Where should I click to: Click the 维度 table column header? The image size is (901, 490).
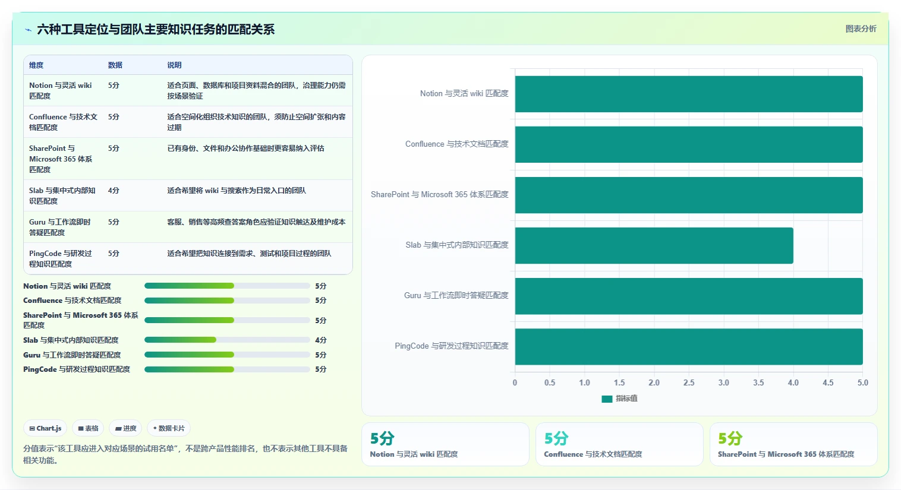coord(36,65)
